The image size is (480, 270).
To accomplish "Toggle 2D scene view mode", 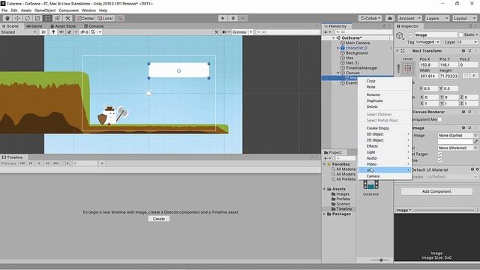I will tap(43, 32).
